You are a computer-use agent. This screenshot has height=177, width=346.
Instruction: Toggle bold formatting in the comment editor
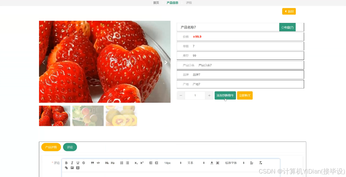(x=66, y=163)
